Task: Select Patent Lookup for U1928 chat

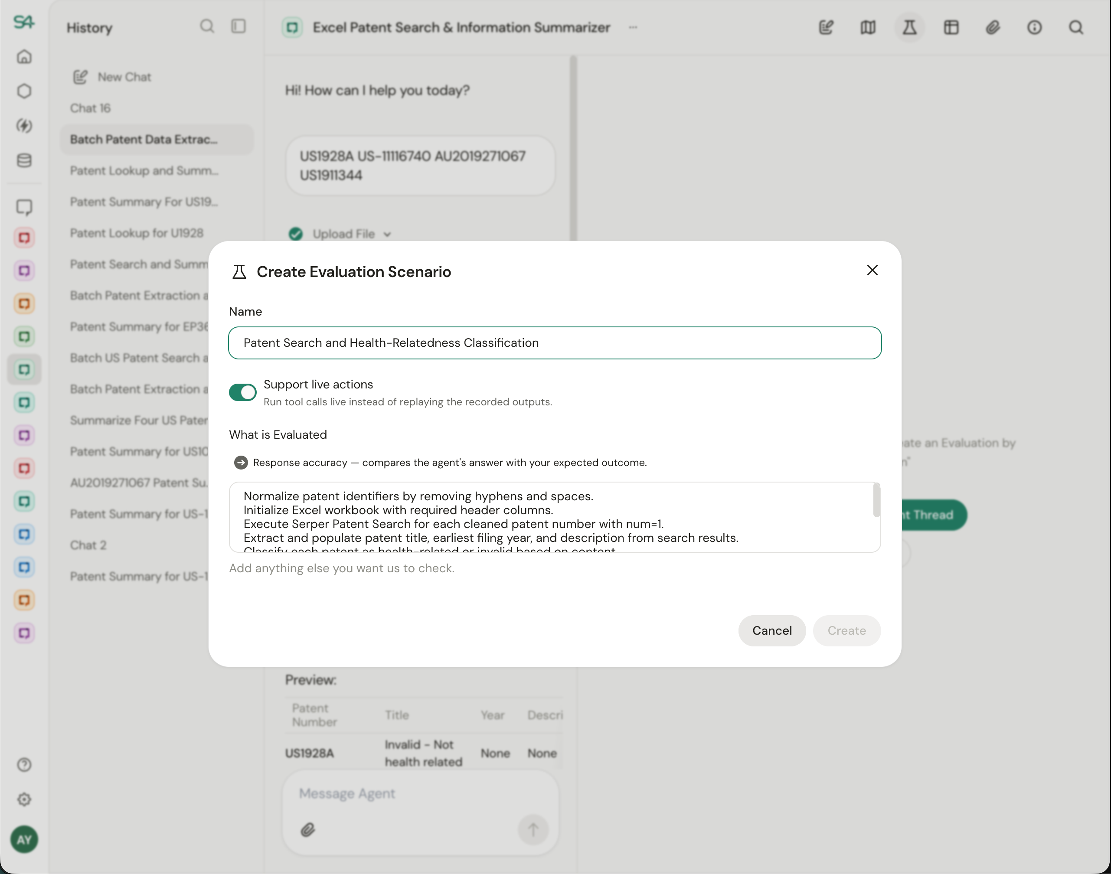Action: (x=137, y=233)
